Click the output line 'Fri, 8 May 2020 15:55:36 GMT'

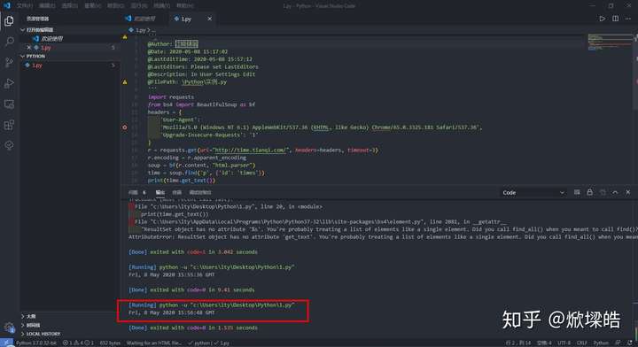tap(171, 274)
